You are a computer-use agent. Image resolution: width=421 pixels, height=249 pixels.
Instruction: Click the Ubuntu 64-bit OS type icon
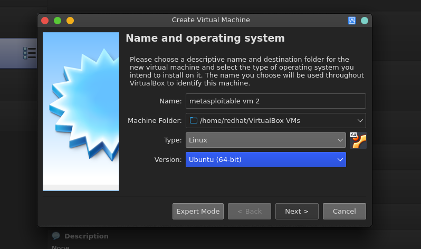[x=358, y=140]
